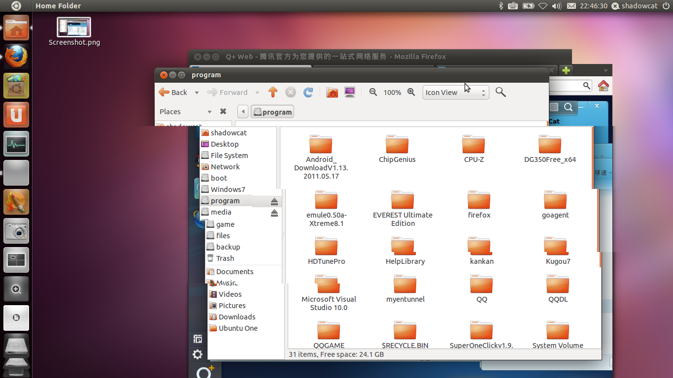This screenshot has width=673, height=378.
Task: Open the mail messaging indicator
Action: pos(572,6)
